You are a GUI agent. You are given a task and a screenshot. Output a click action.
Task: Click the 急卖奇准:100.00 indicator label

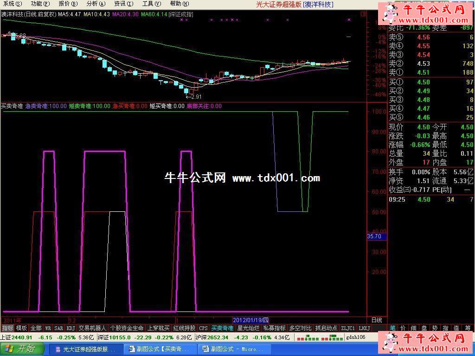(46, 106)
